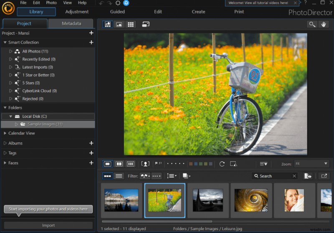This screenshot has width=334, height=233.
Task: Click the red color label swatch
Action: pos(191,164)
